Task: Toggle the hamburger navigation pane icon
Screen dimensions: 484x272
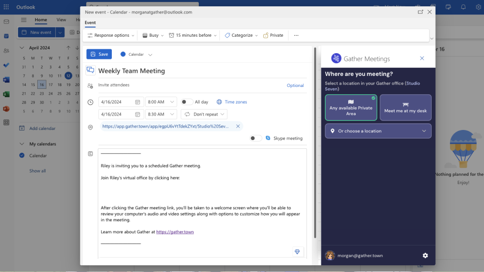Action: coord(24,20)
